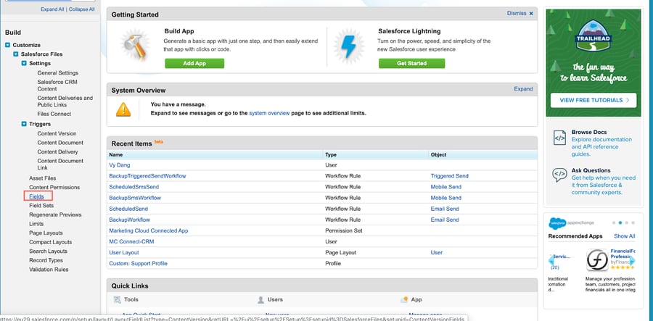Screen dimensions: 653x321
Task: Click the System Overview warning triangle icon
Action: pos(123,109)
